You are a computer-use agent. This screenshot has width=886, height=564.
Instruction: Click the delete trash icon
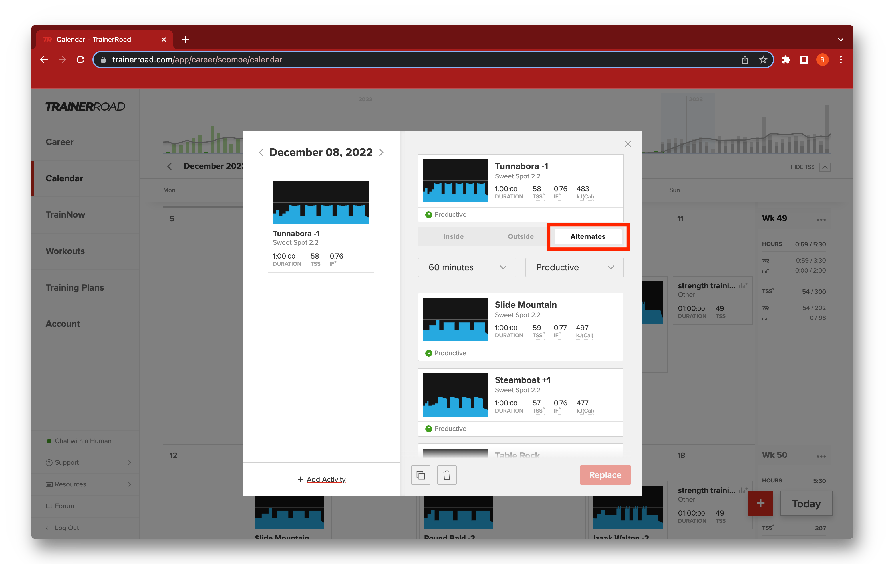tap(446, 475)
